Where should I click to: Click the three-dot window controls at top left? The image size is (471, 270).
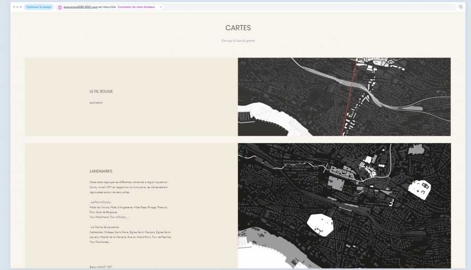[17, 7]
